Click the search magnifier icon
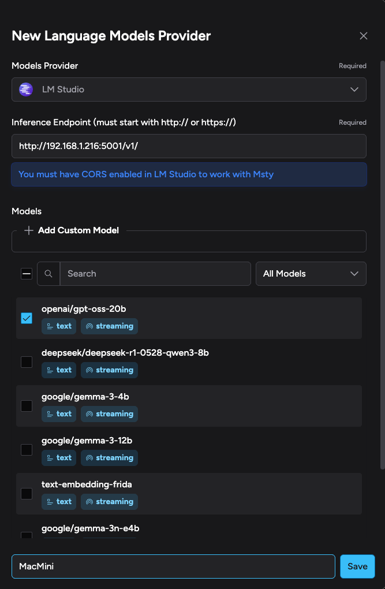The height and width of the screenshot is (589, 385). coord(48,274)
